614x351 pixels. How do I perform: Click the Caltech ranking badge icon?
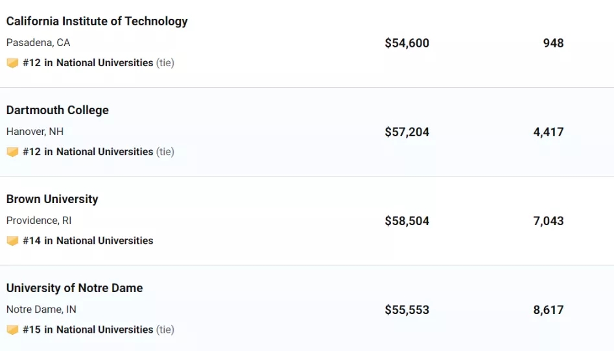(x=12, y=63)
